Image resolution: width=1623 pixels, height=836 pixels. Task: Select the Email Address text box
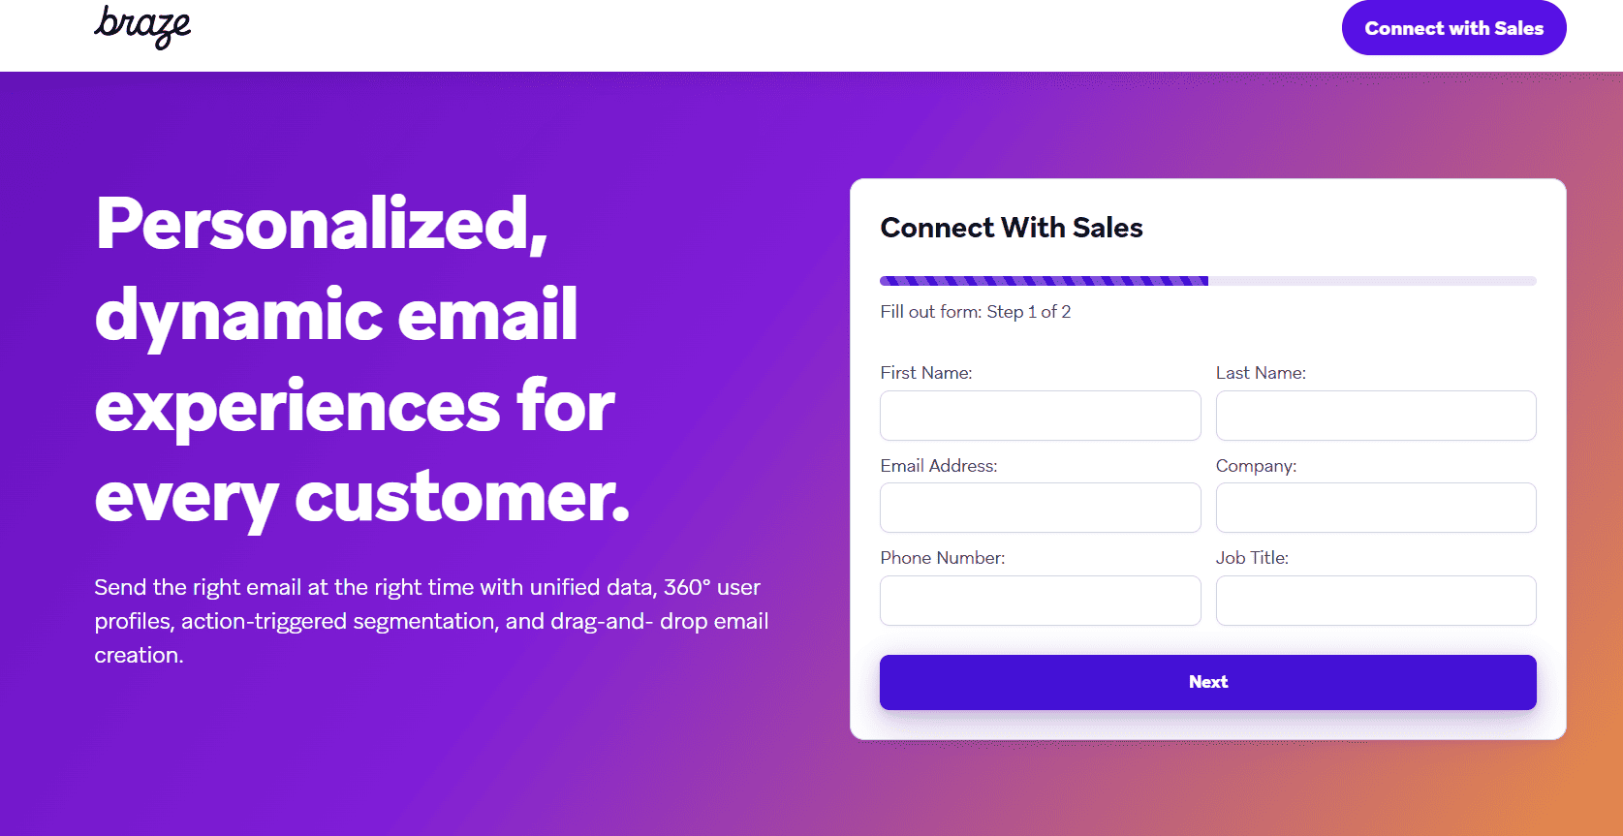click(x=1040, y=508)
